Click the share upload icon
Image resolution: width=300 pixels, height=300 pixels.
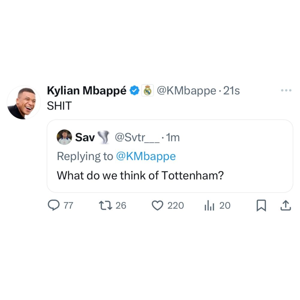(285, 205)
